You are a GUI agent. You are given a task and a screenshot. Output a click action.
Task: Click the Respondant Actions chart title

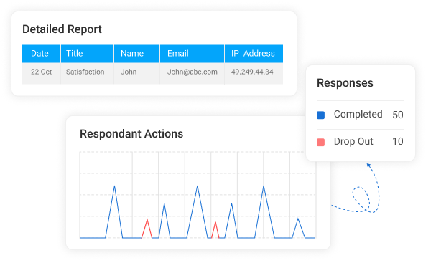(131, 134)
